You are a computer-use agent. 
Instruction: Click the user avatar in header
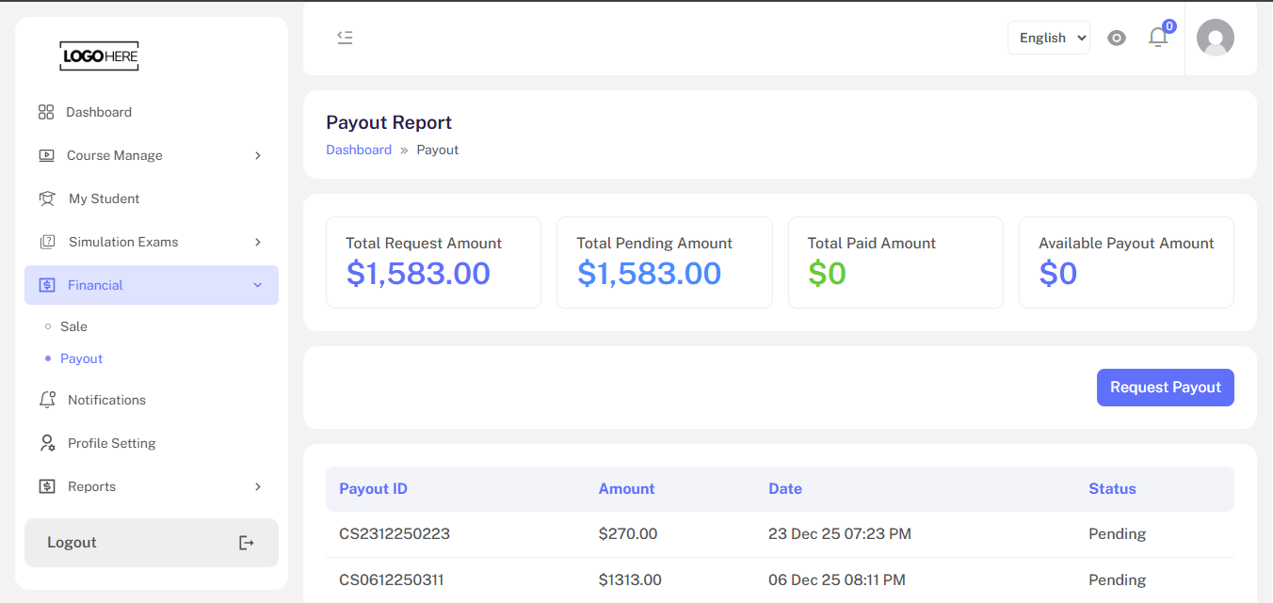1216,38
